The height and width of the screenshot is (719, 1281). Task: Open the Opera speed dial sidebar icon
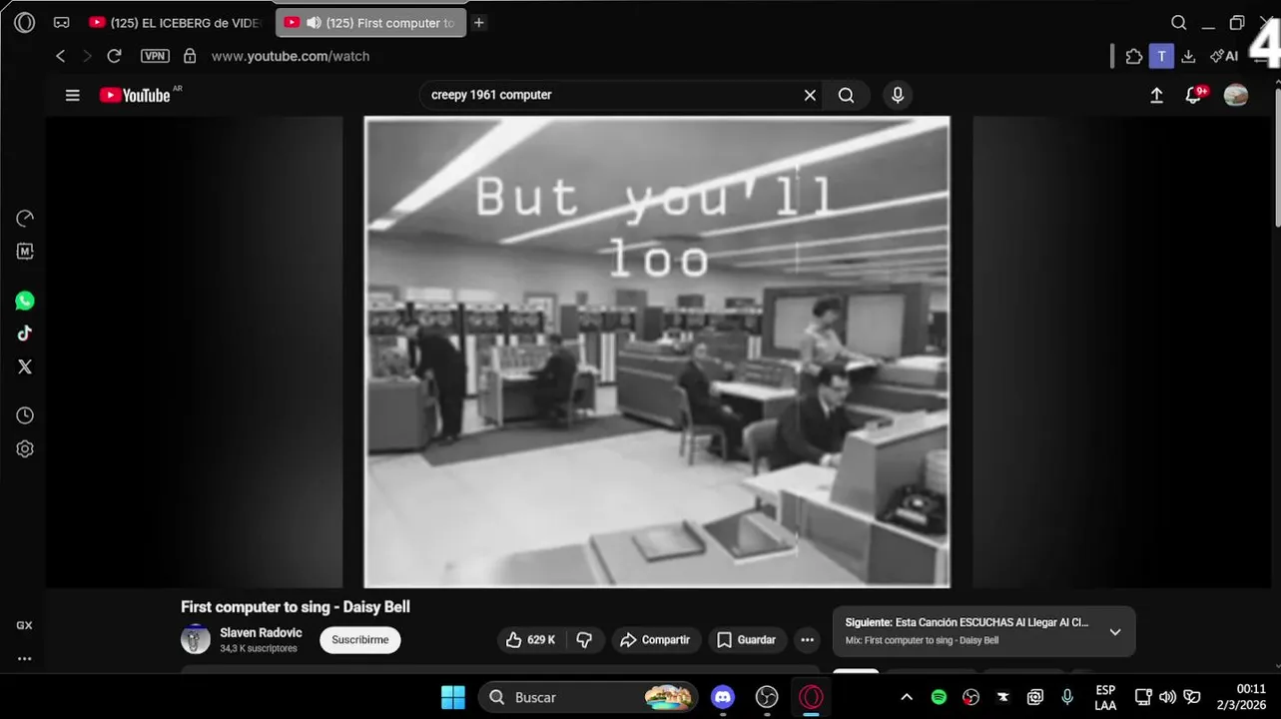coord(25,219)
